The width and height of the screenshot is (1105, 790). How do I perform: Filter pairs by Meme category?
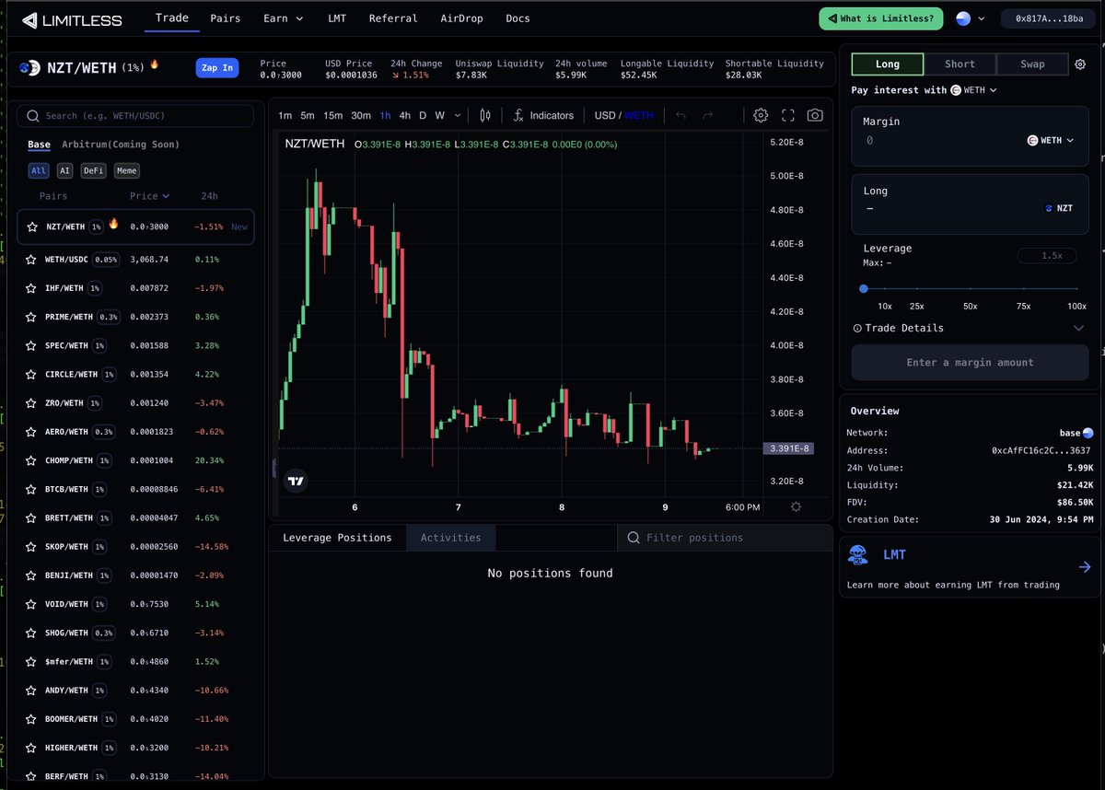coord(127,171)
